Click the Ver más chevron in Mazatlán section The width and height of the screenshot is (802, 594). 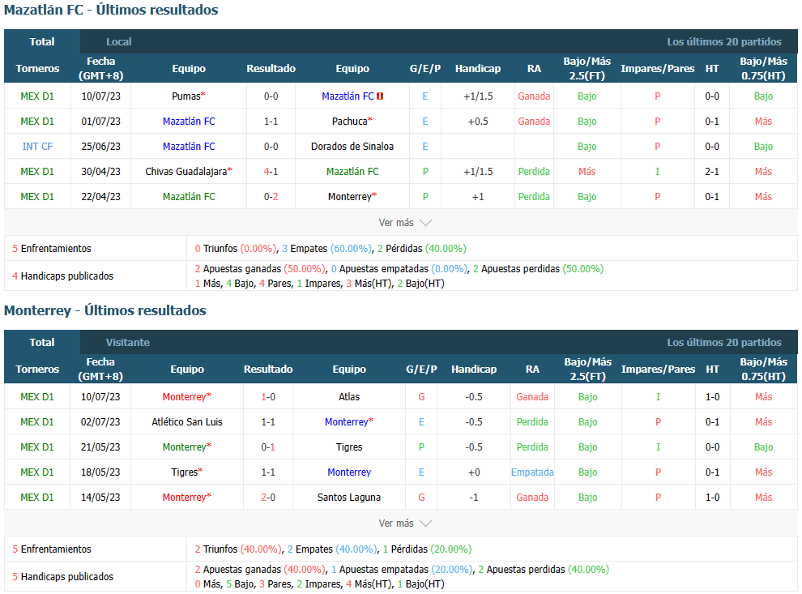(x=425, y=223)
